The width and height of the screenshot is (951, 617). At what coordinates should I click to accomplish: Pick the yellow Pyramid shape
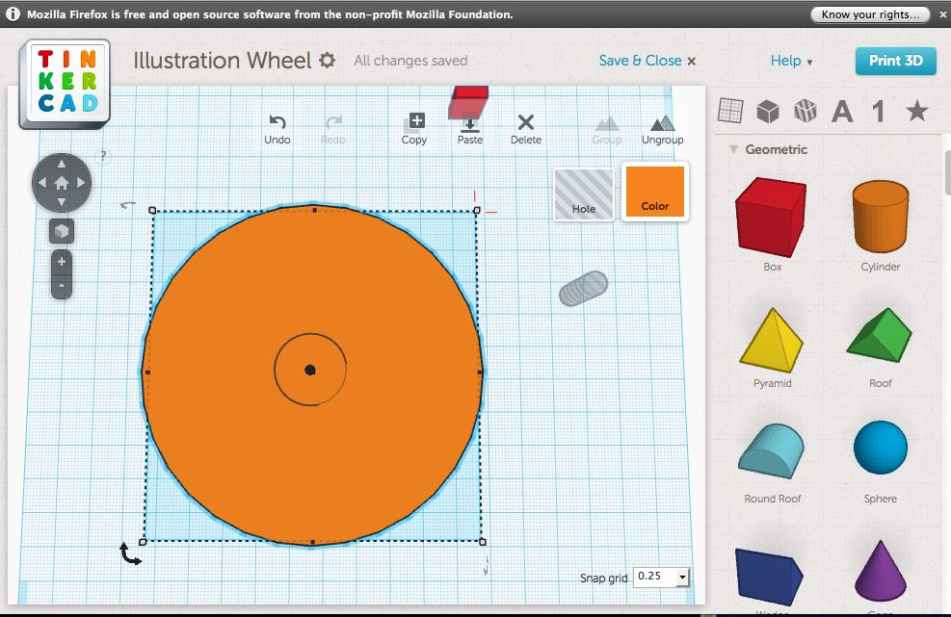[x=772, y=340]
